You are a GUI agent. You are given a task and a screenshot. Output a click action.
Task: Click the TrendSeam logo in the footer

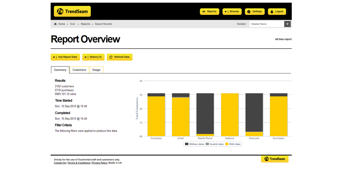275,159
